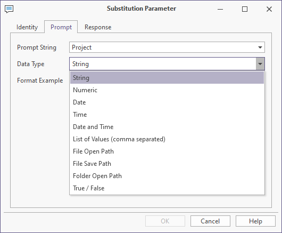This screenshot has height=233, width=282.
Task: Maximize the Substitution Parameter window
Action: coord(245,9)
